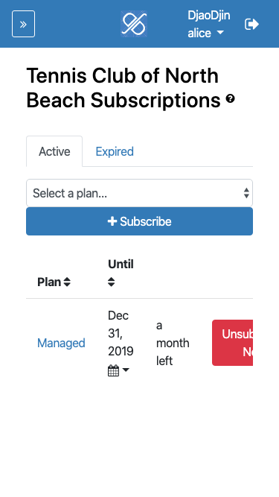Click the Subscribe button
Image resolution: width=279 pixels, height=497 pixels.
140,221
